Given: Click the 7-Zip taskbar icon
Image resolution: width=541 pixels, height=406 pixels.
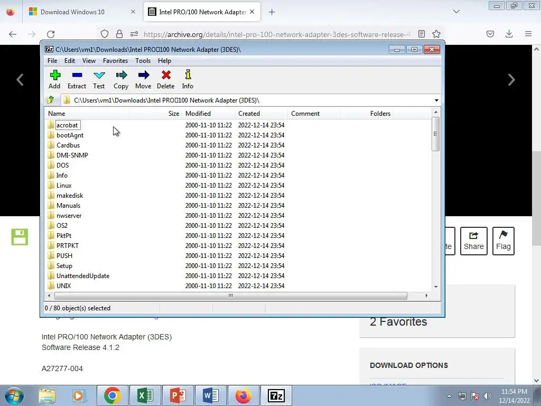Looking at the screenshot, I should point(276,395).
